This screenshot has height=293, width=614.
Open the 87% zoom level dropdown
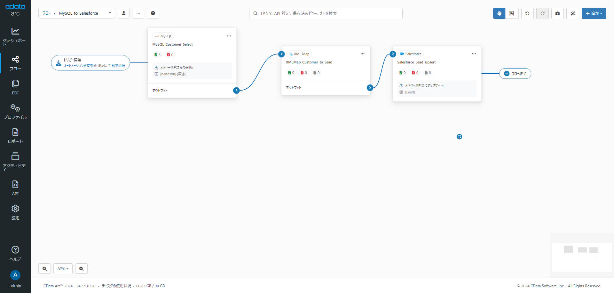(x=63, y=269)
